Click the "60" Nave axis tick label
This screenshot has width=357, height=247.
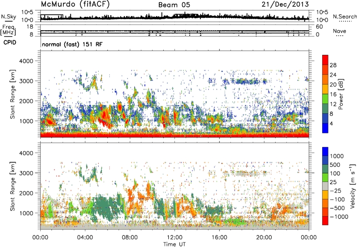click(x=319, y=27)
